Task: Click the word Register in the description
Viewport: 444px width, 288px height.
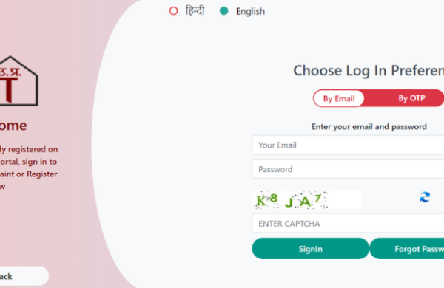Action: point(42,174)
